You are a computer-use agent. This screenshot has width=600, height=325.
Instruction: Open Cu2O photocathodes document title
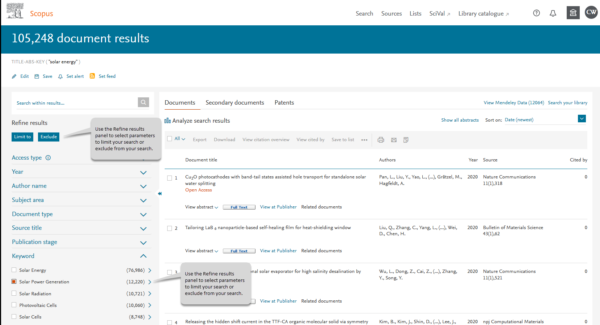click(x=275, y=180)
